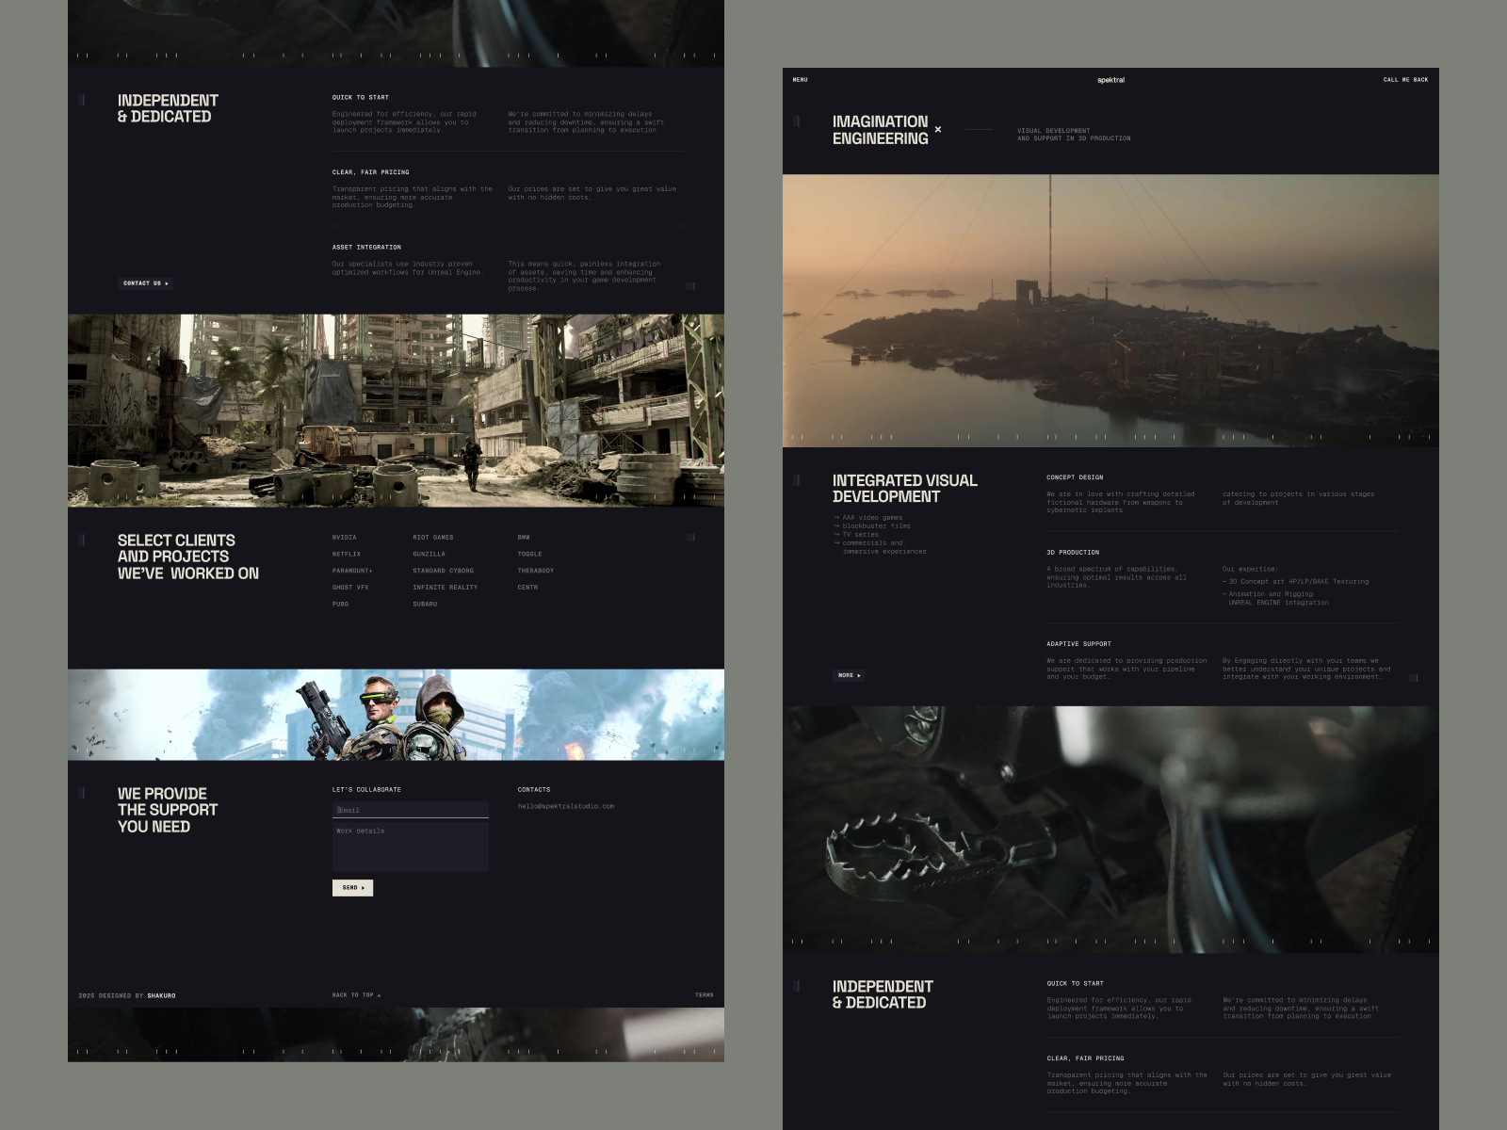Open the TERMS footer link
This screenshot has height=1130, width=1507.
(x=704, y=995)
